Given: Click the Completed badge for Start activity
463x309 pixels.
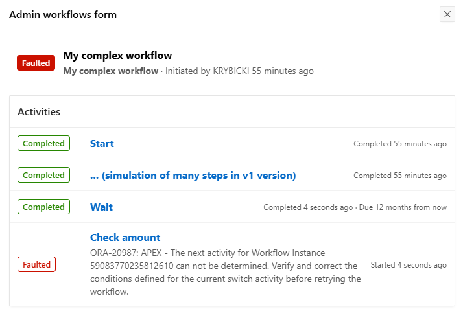Looking at the screenshot, I should pos(43,143).
